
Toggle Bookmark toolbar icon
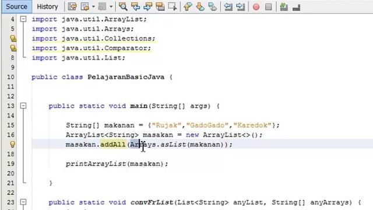(x=212, y=6)
